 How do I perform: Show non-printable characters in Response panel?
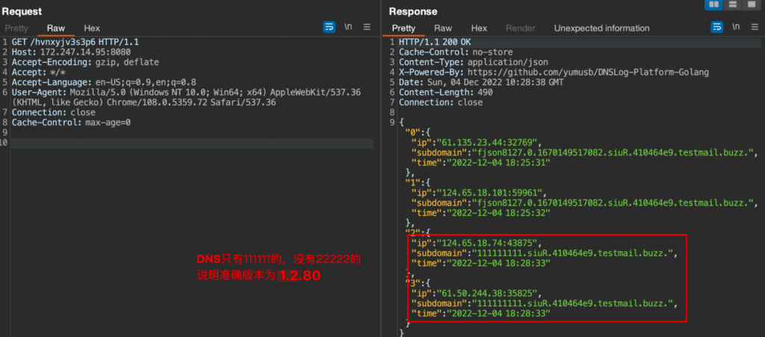[x=735, y=28]
